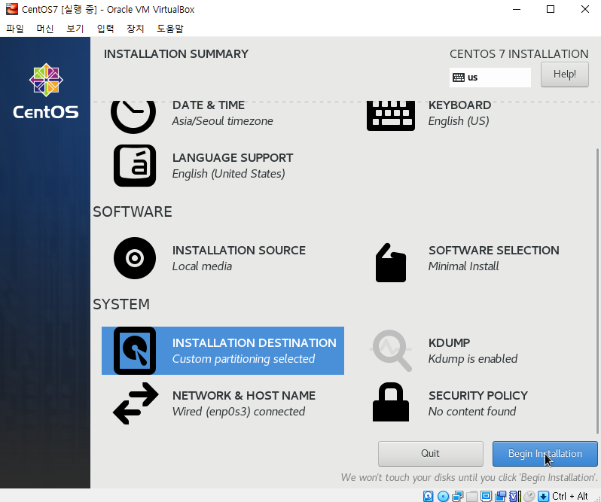
Task: Click VirtualBox app icon in title bar
Action: [x=12, y=9]
